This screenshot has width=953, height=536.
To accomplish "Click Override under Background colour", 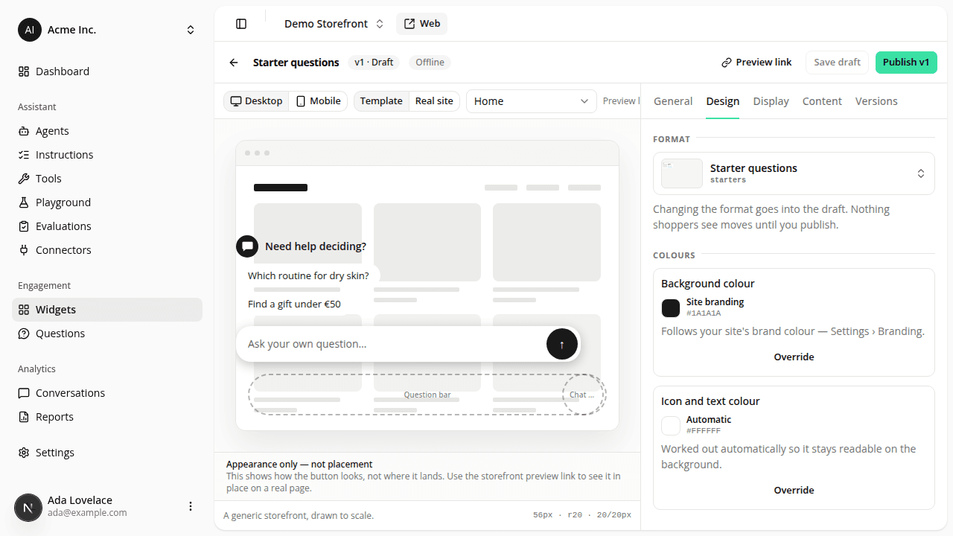I will tap(794, 357).
